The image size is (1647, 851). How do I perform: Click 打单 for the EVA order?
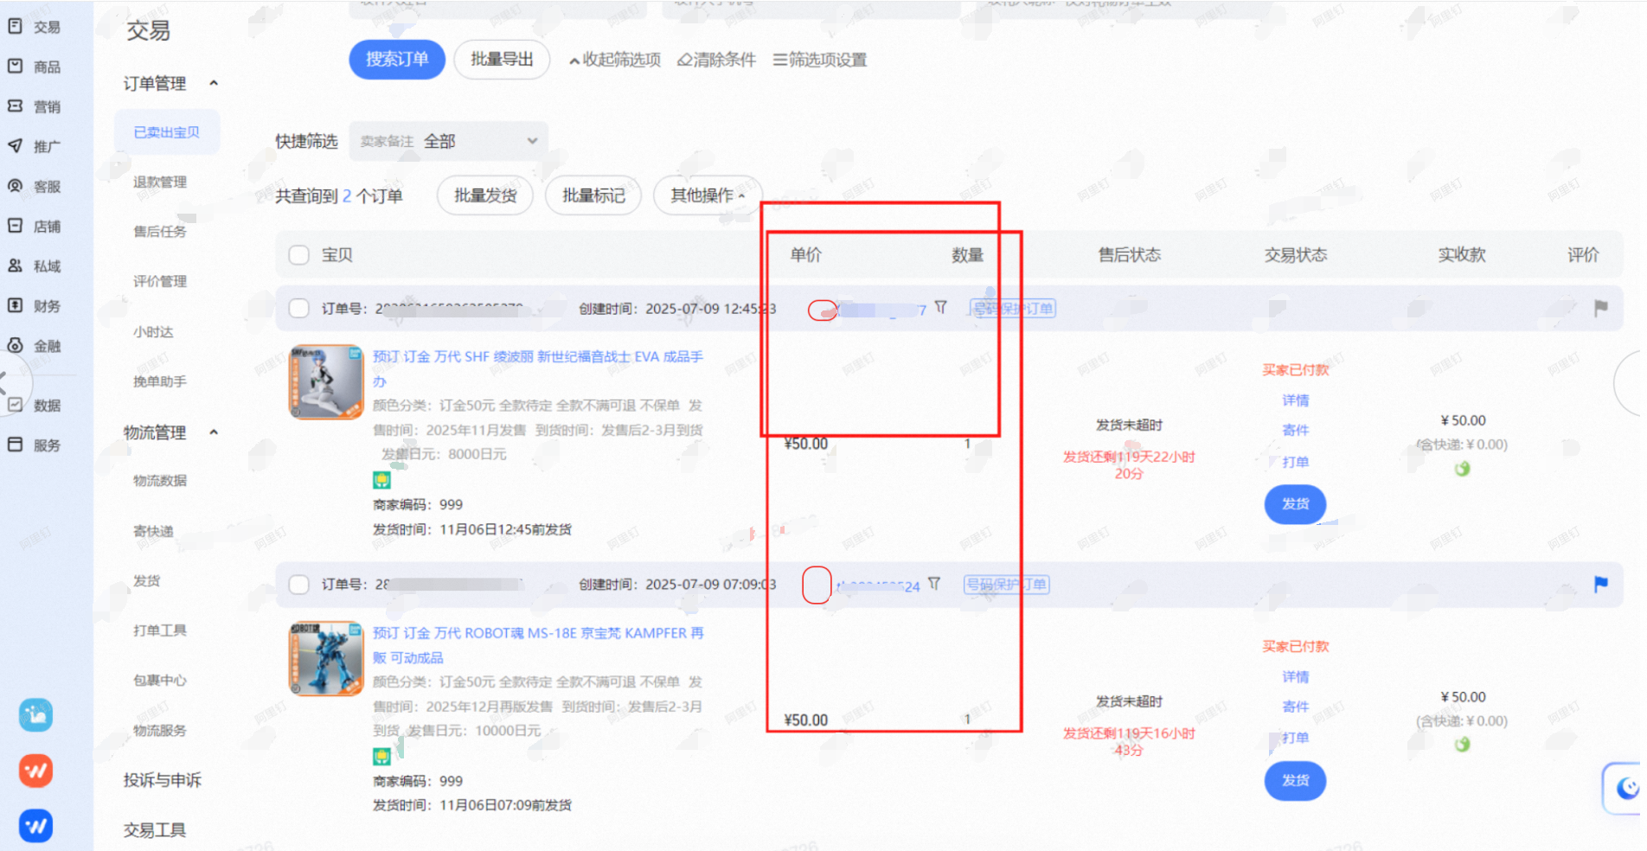tap(1295, 462)
